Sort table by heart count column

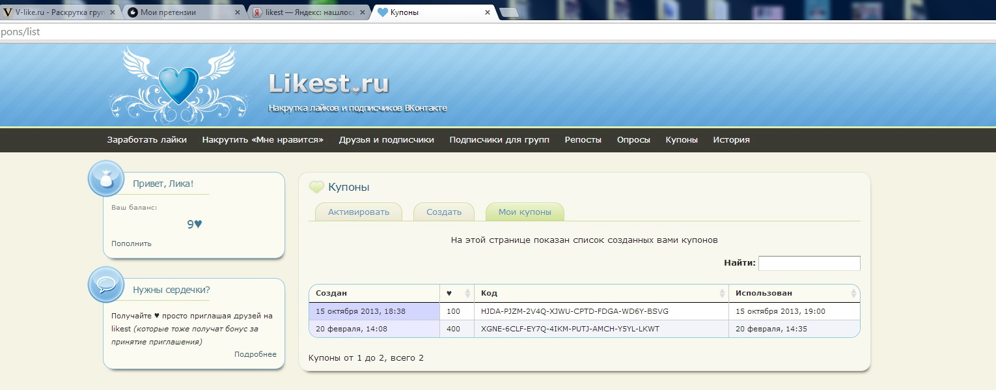click(457, 293)
